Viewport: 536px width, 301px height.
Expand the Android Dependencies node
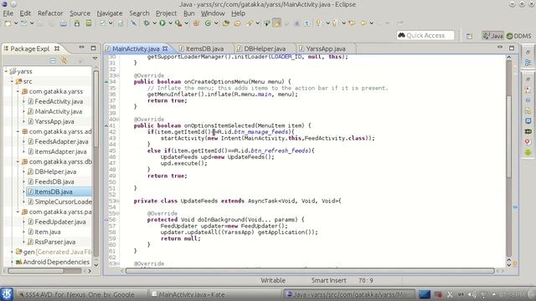[x=12, y=262]
